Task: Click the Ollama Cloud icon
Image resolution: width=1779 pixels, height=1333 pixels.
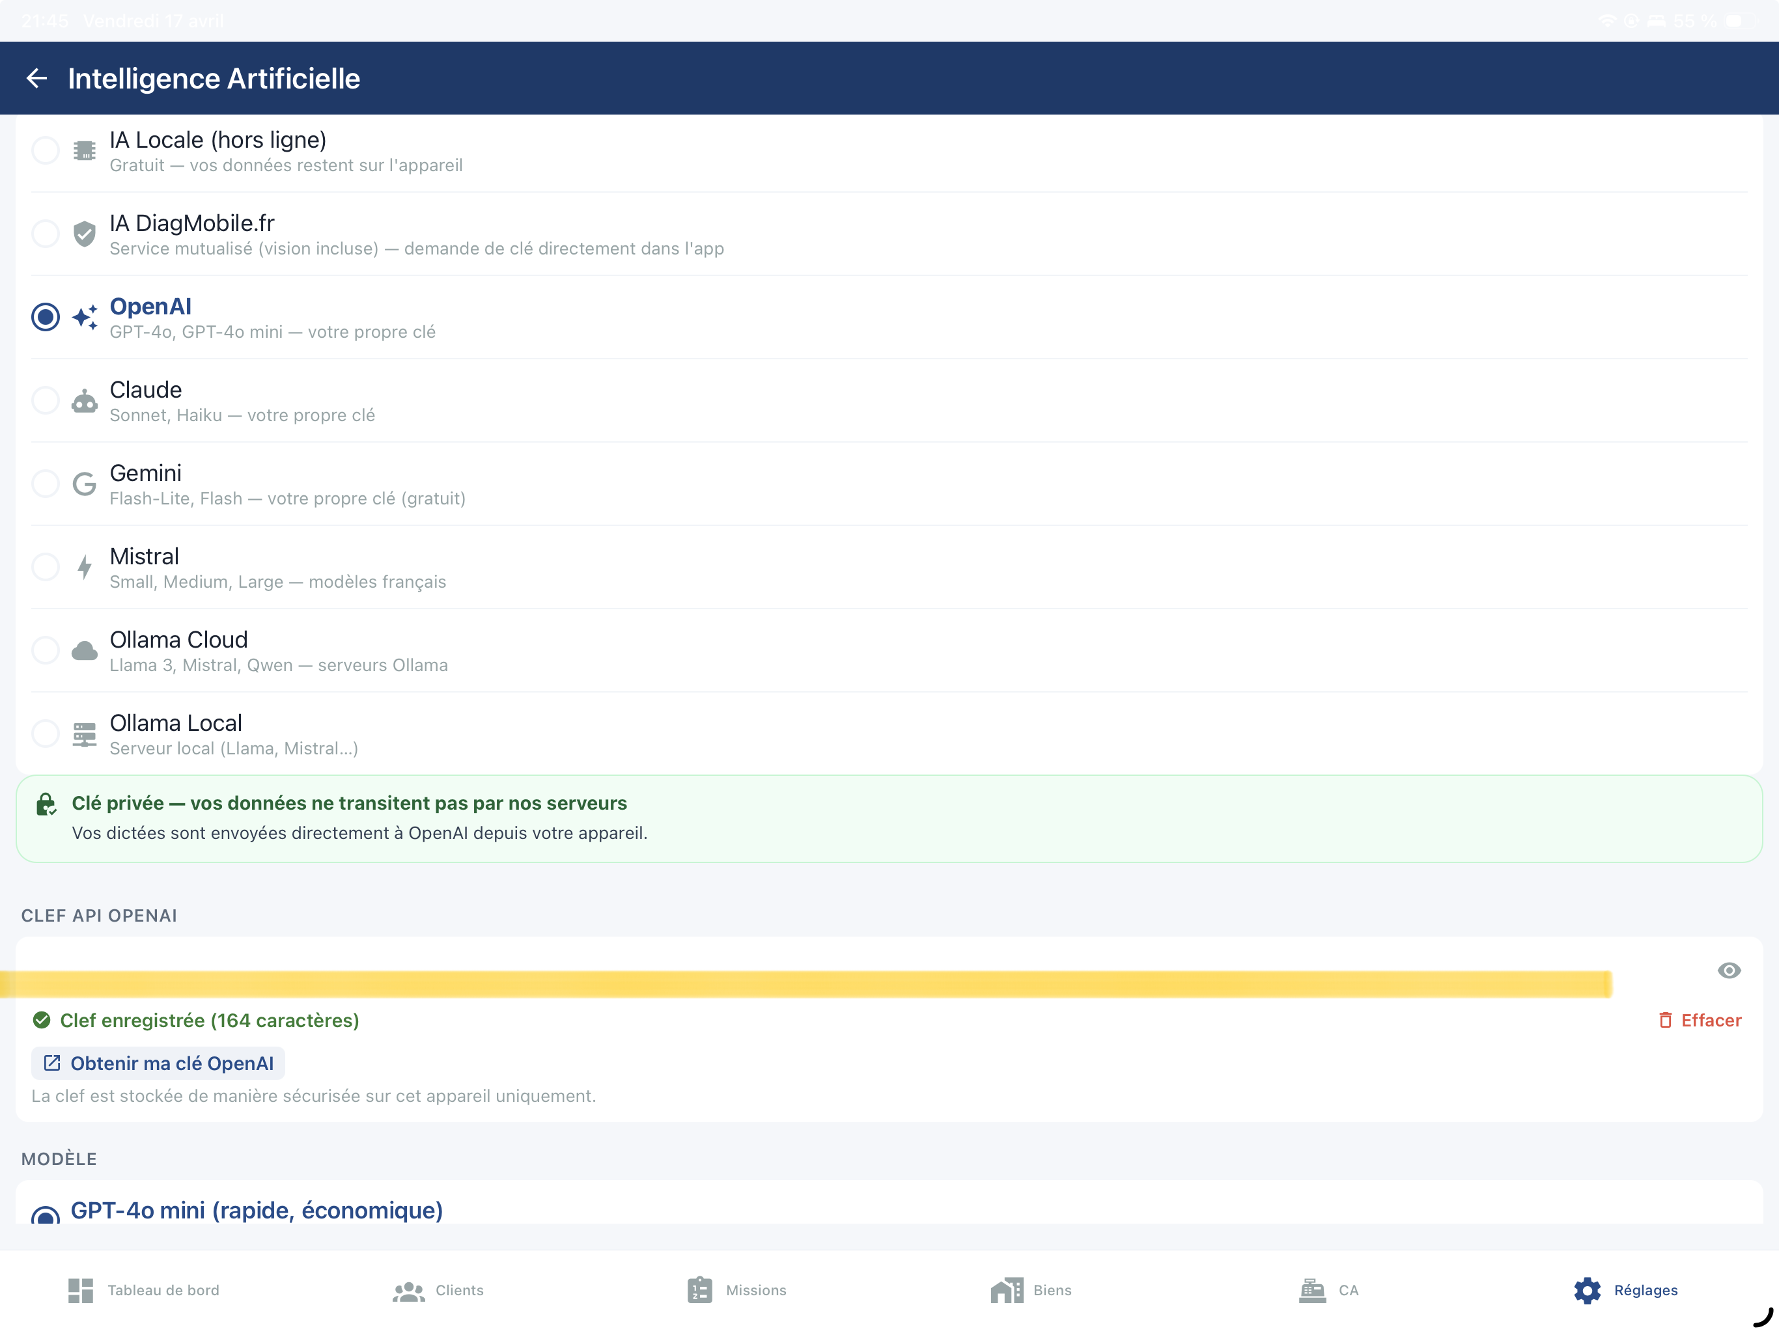Action: coord(85,650)
